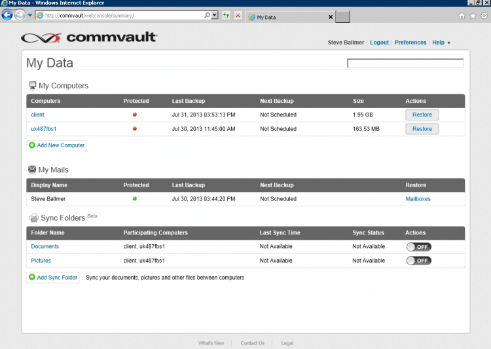491x349 pixels.
Task: Expand the address bar autocomplete dropdown
Action: click(215, 15)
